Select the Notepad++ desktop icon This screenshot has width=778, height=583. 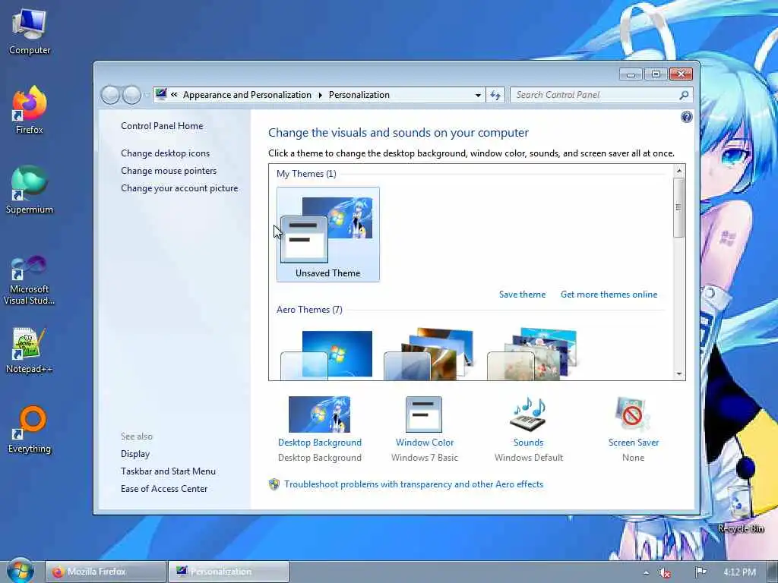[x=30, y=351]
